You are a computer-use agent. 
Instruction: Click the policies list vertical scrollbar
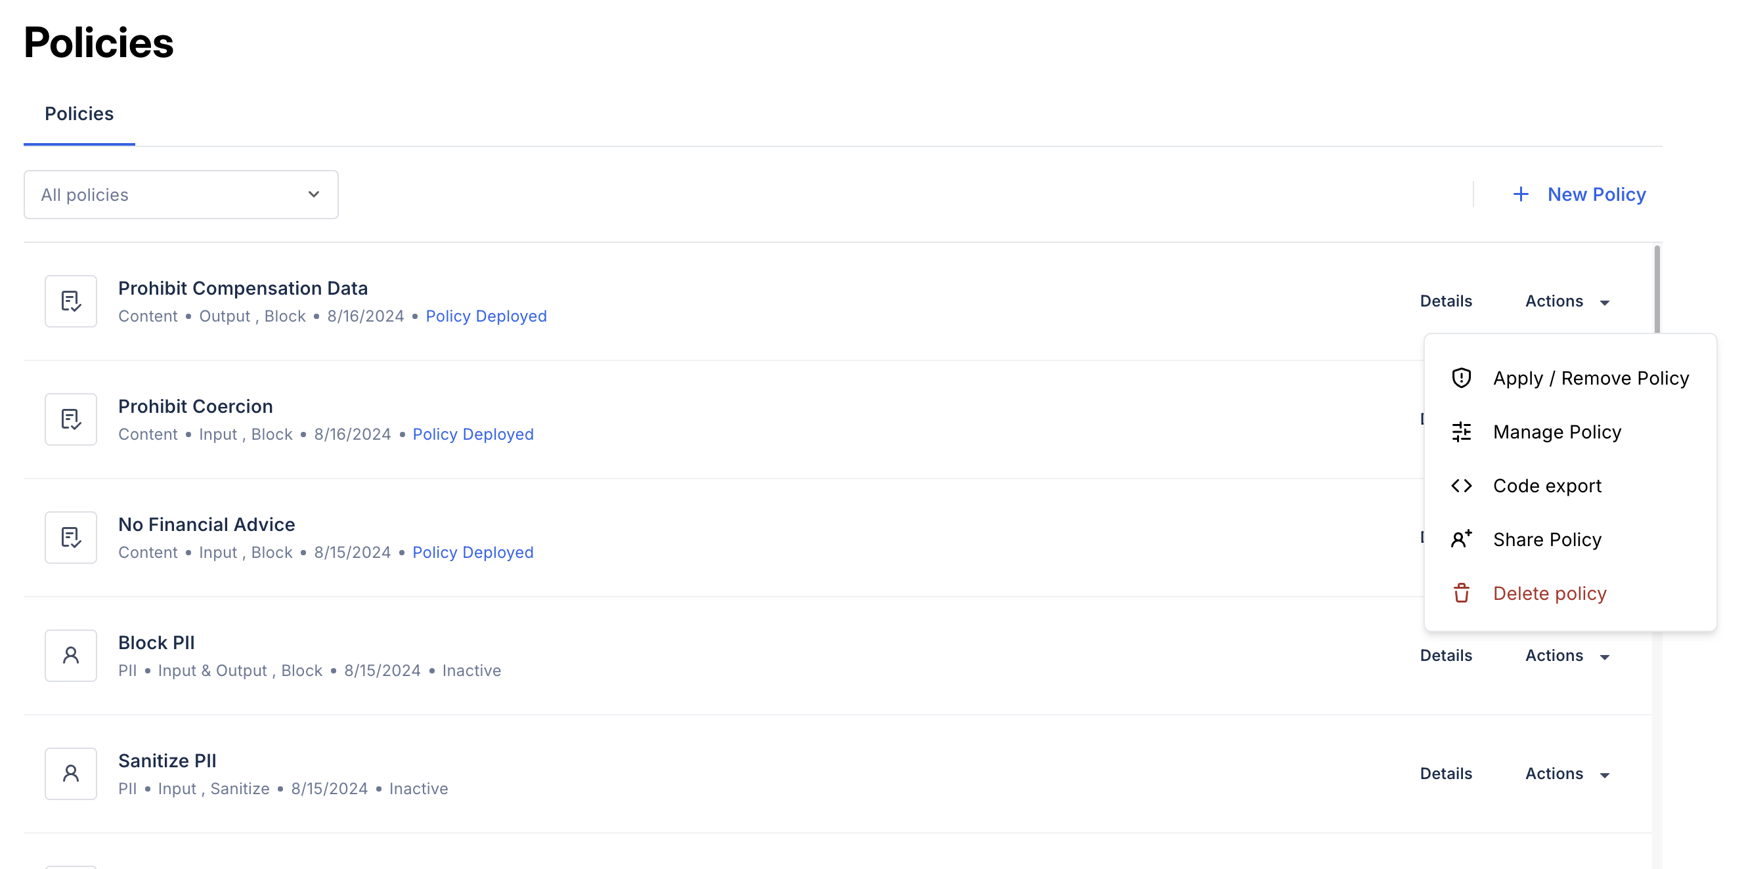pos(1657,289)
